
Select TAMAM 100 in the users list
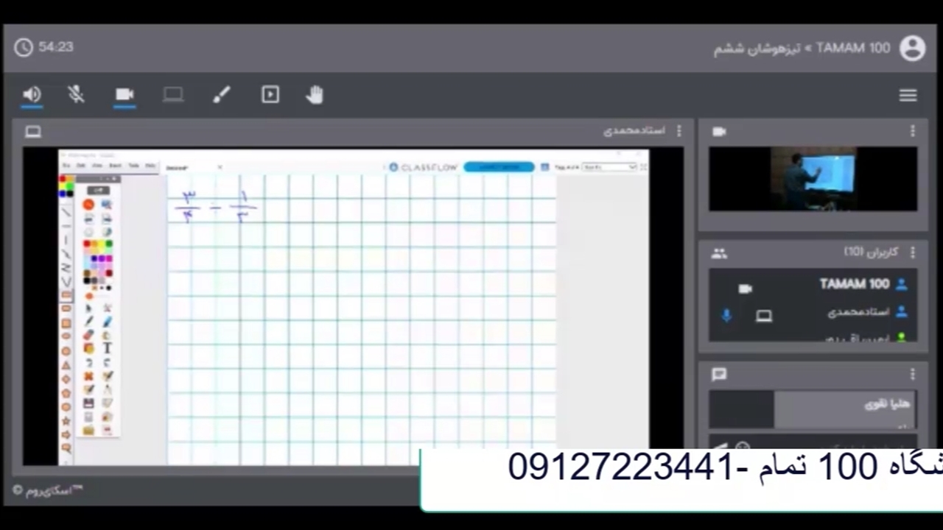click(854, 284)
